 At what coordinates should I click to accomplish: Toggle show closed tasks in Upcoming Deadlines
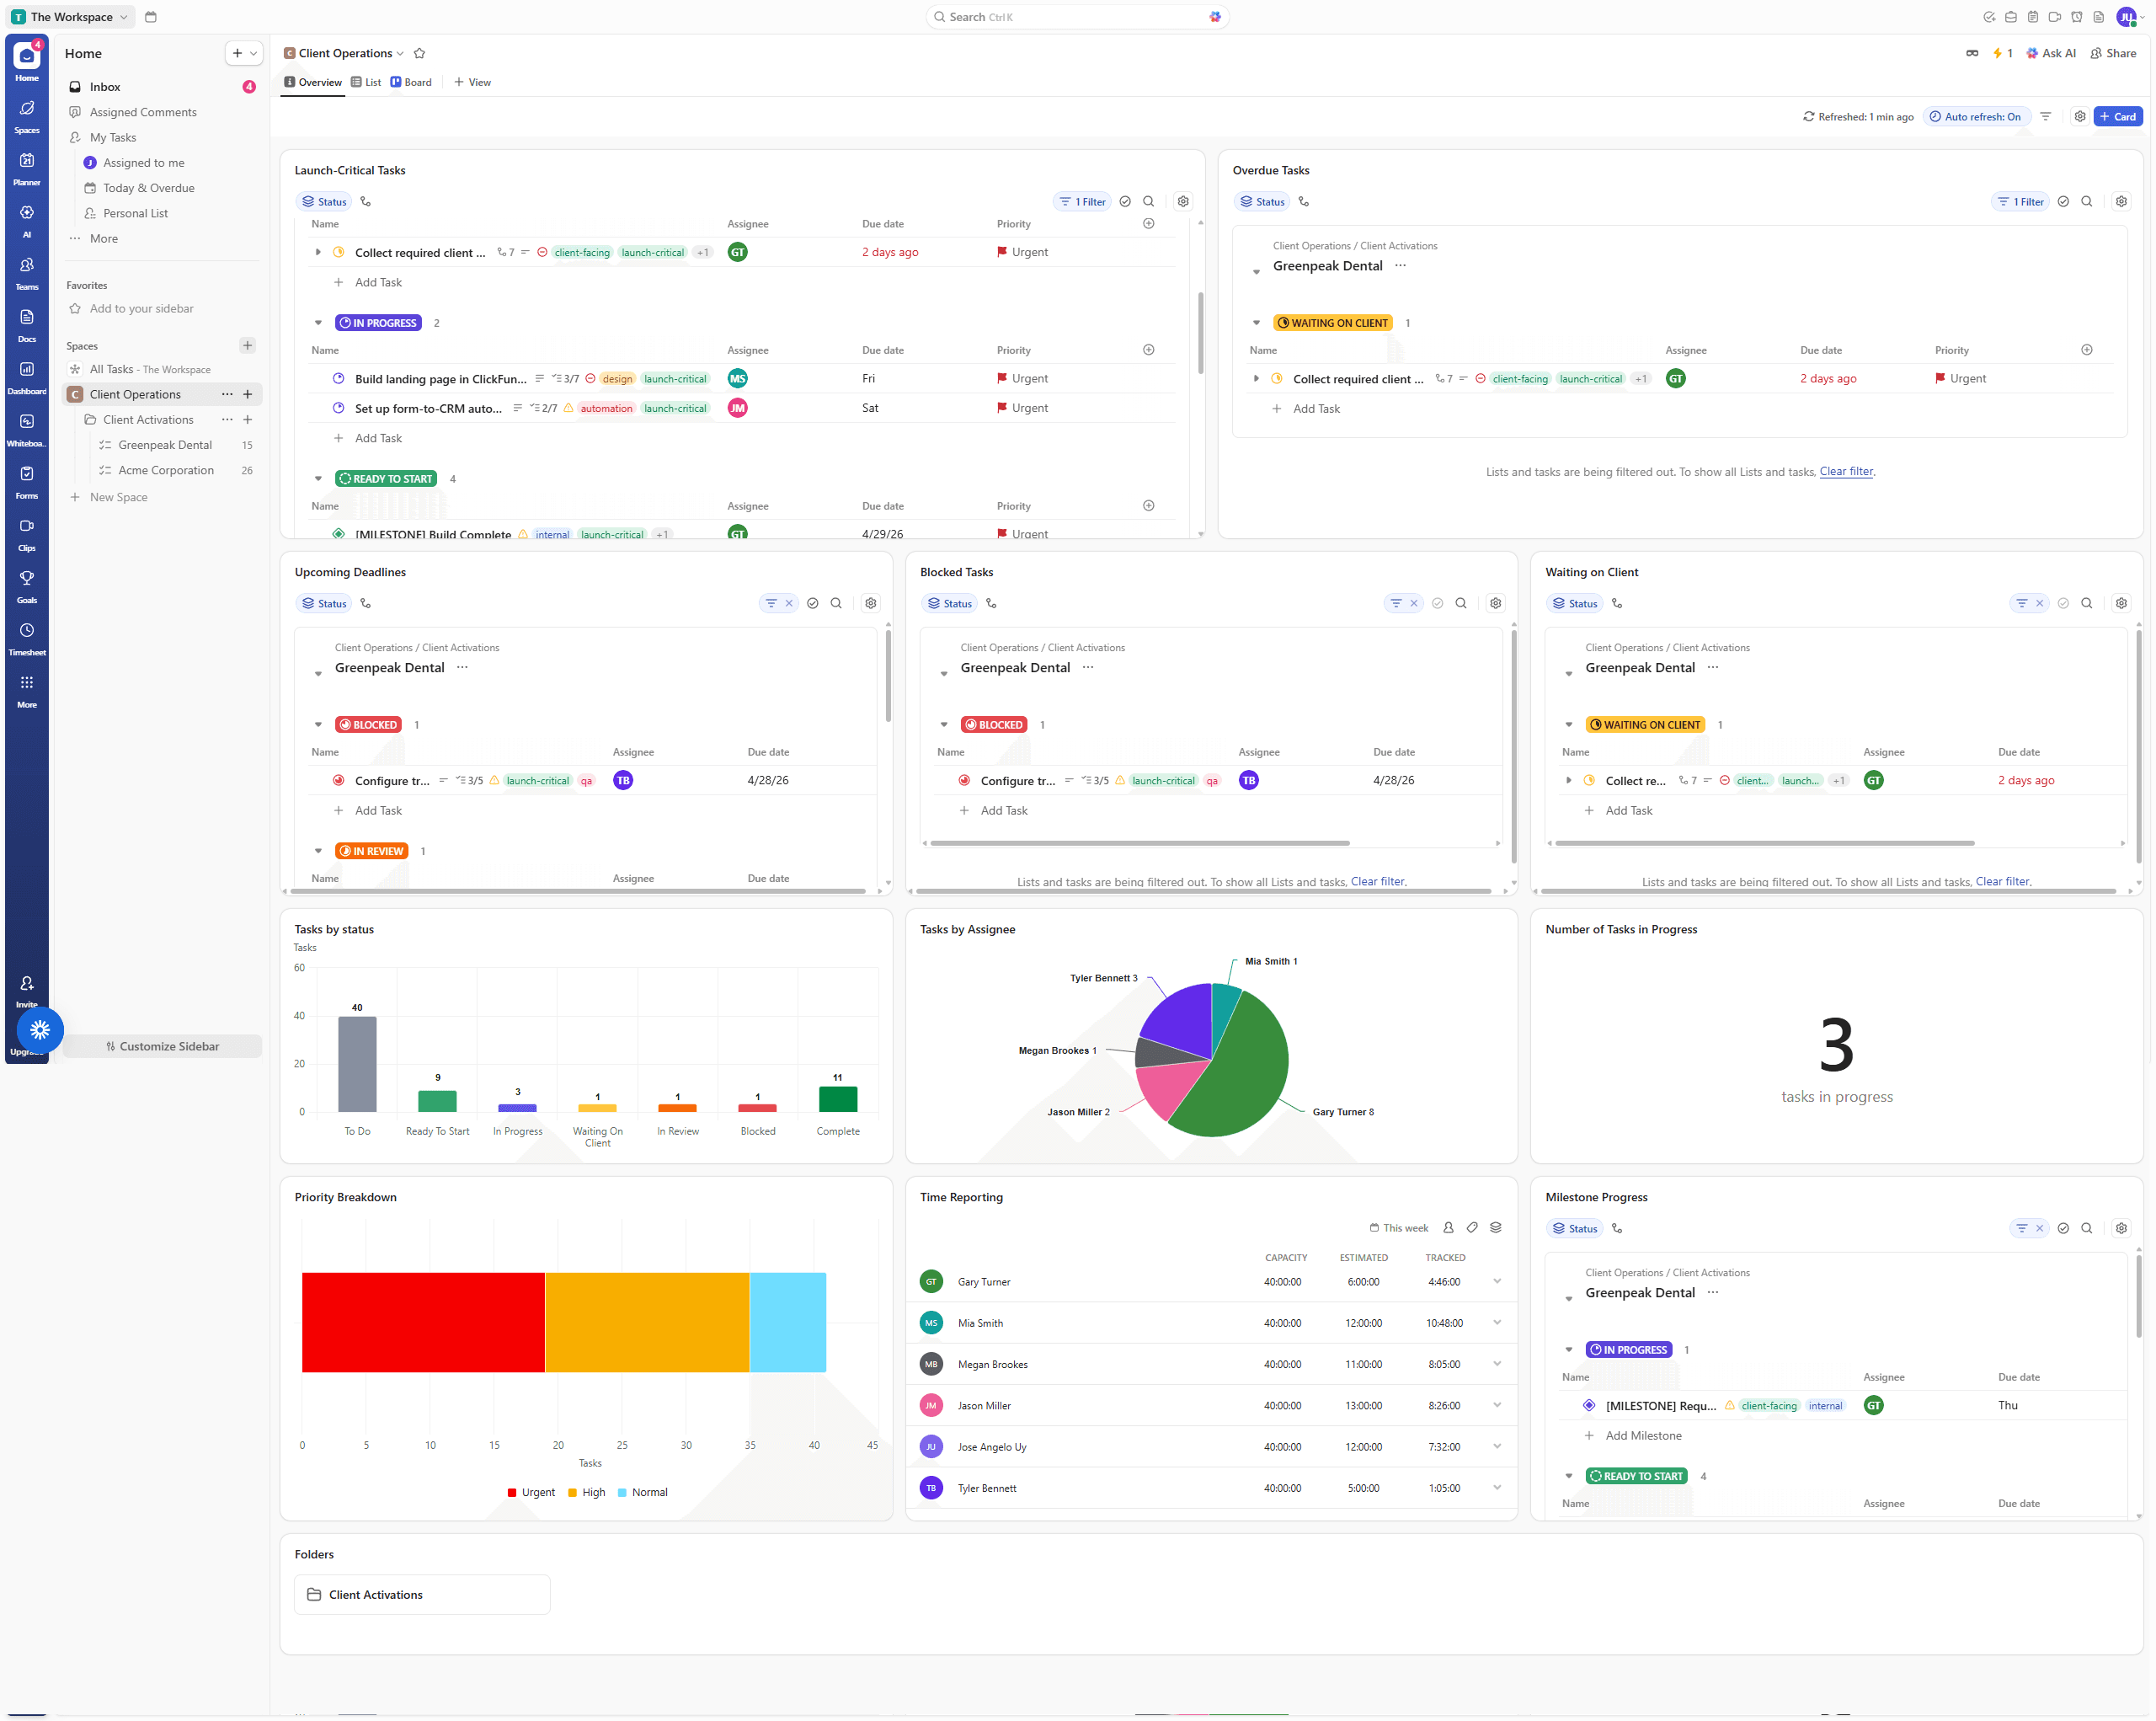(x=812, y=603)
